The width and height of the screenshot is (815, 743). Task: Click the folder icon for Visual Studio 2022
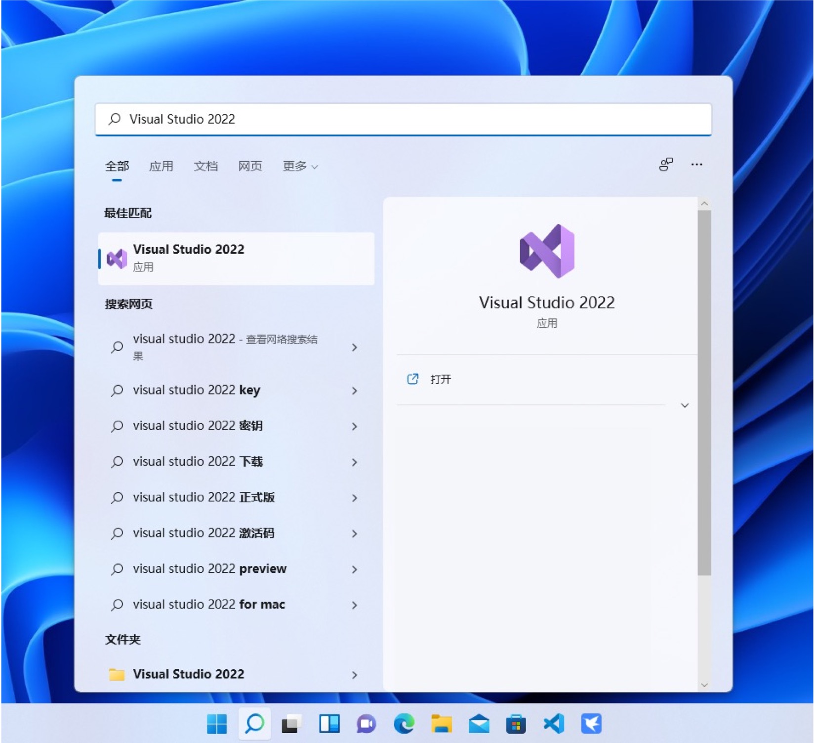coord(117,674)
